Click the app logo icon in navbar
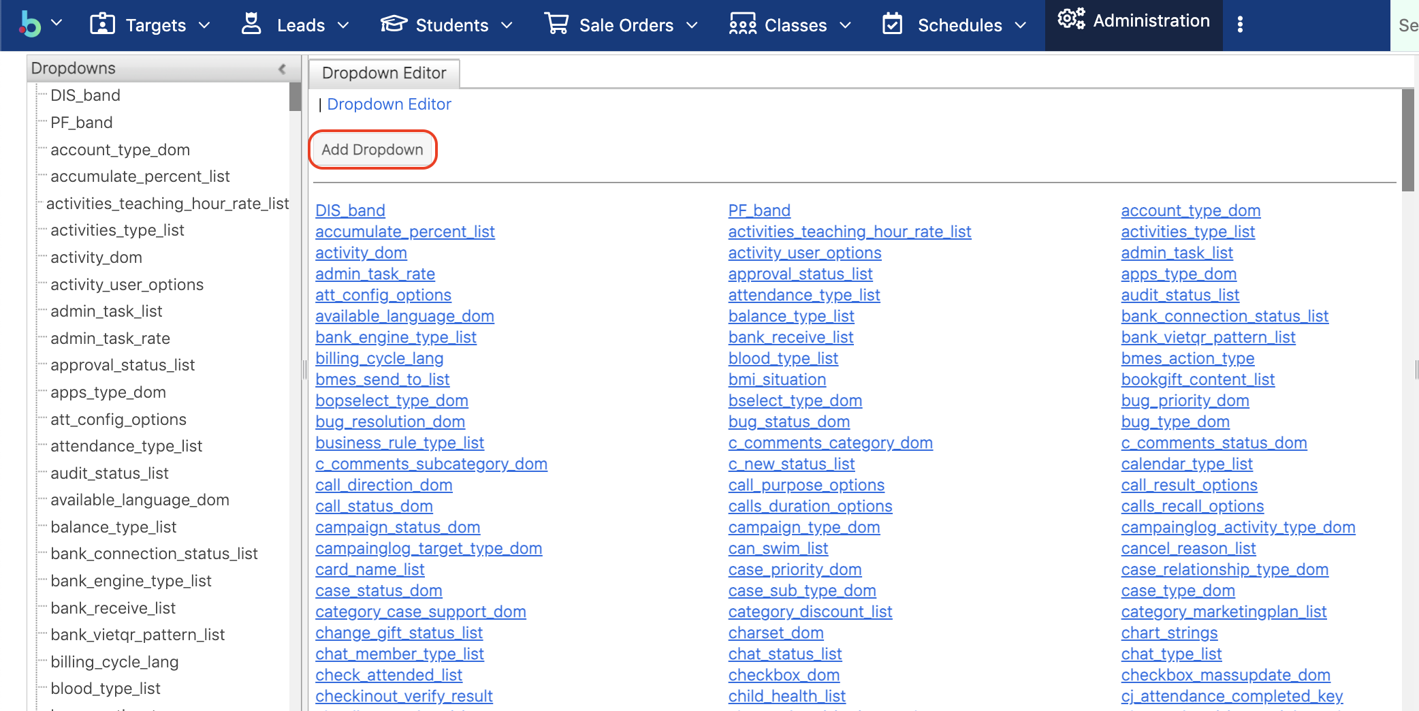Screen dimensions: 1419x711 (x=30, y=25)
